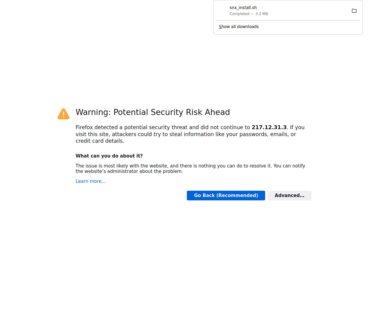Click the "What can you do about it?" subheading
Viewport: 387px width, 309px height.
pos(109,156)
